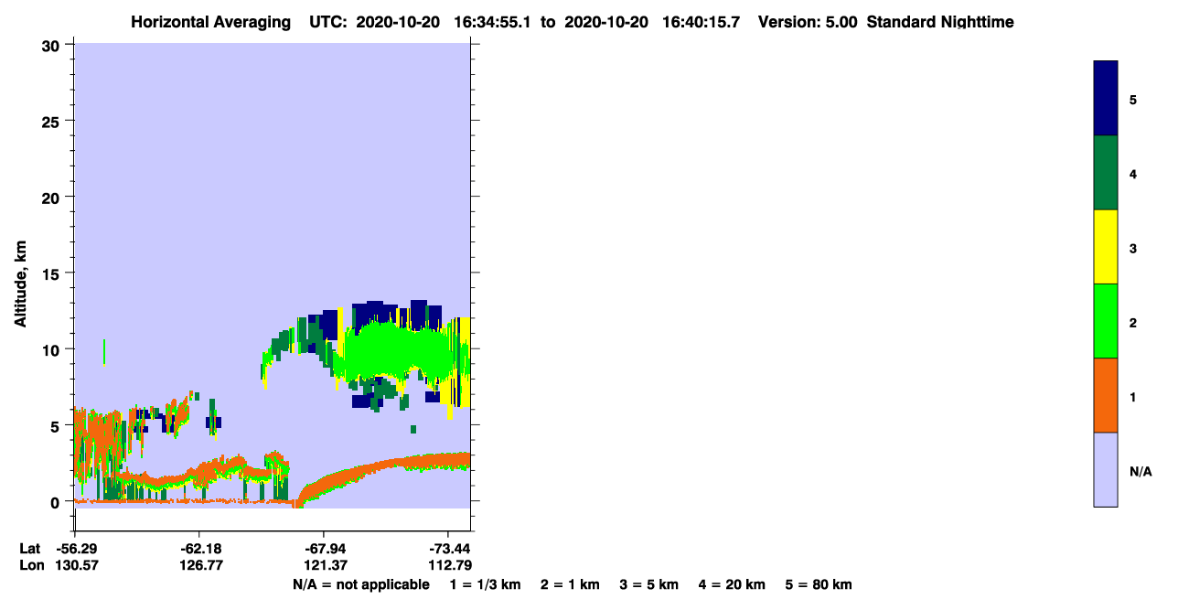
Task: Click the latitude value -56.29
Action: pyautogui.click(x=75, y=548)
